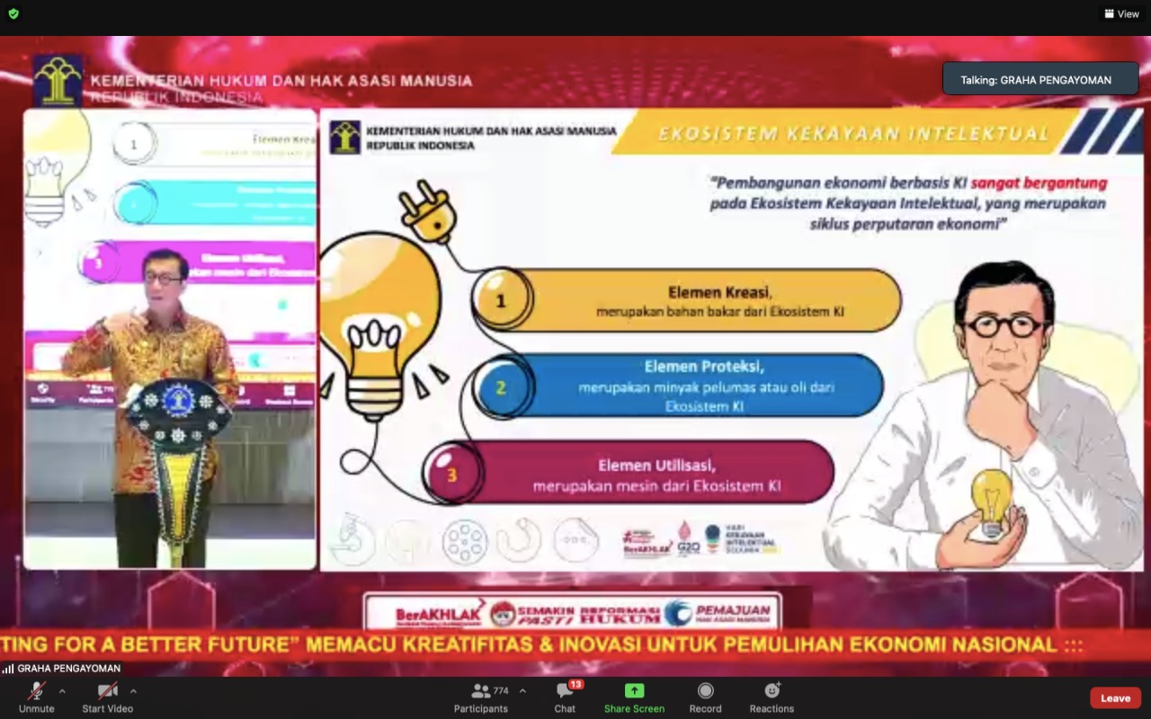
Task: Open the Participants panel
Action: [x=481, y=697]
